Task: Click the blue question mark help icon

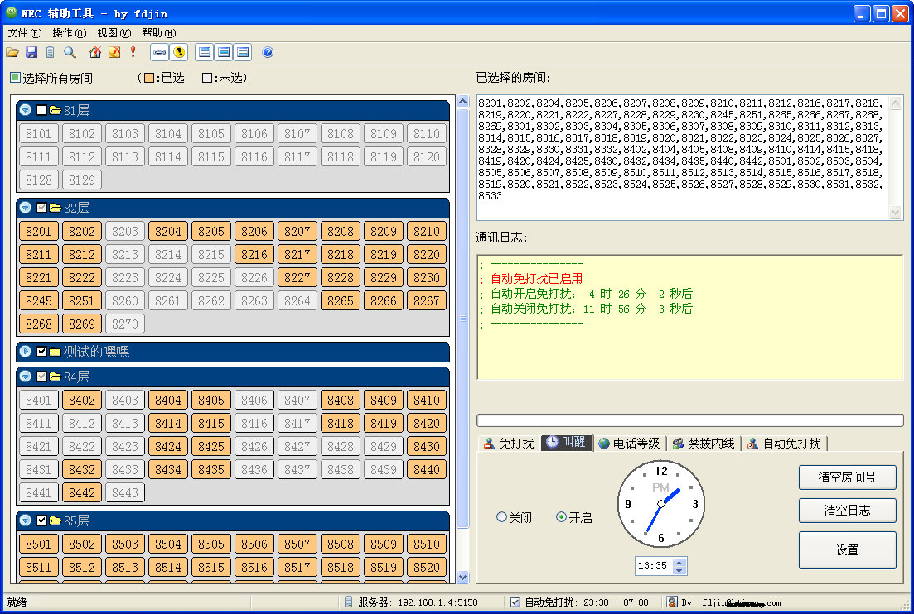Action: point(268,52)
